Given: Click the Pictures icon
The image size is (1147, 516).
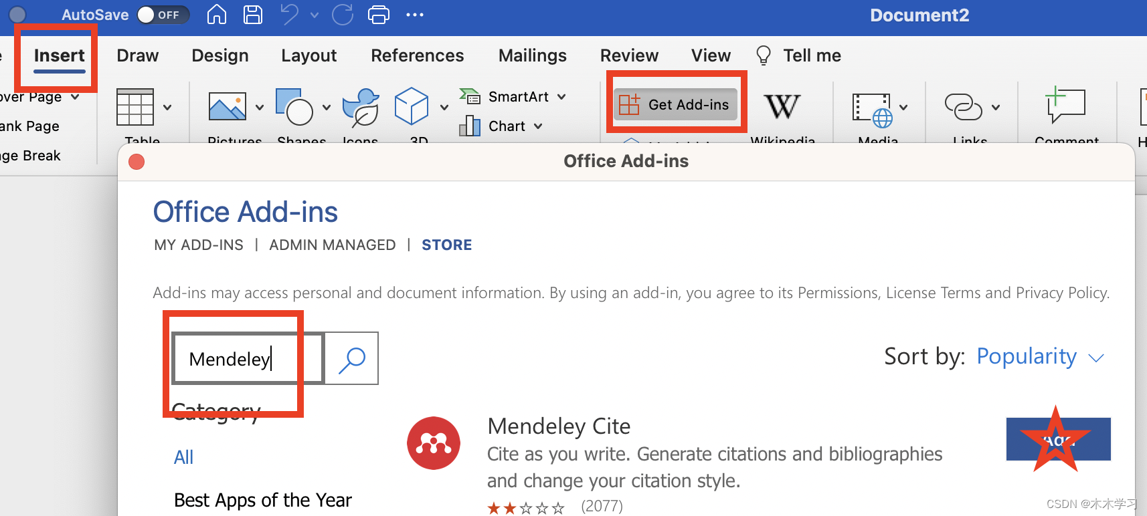Looking at the screenshot, I should [228, 106].
